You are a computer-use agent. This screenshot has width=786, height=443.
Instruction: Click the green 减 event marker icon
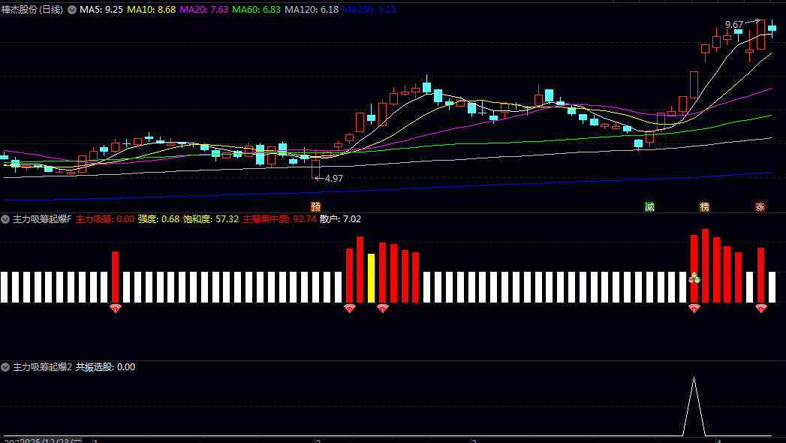point(649,207)
